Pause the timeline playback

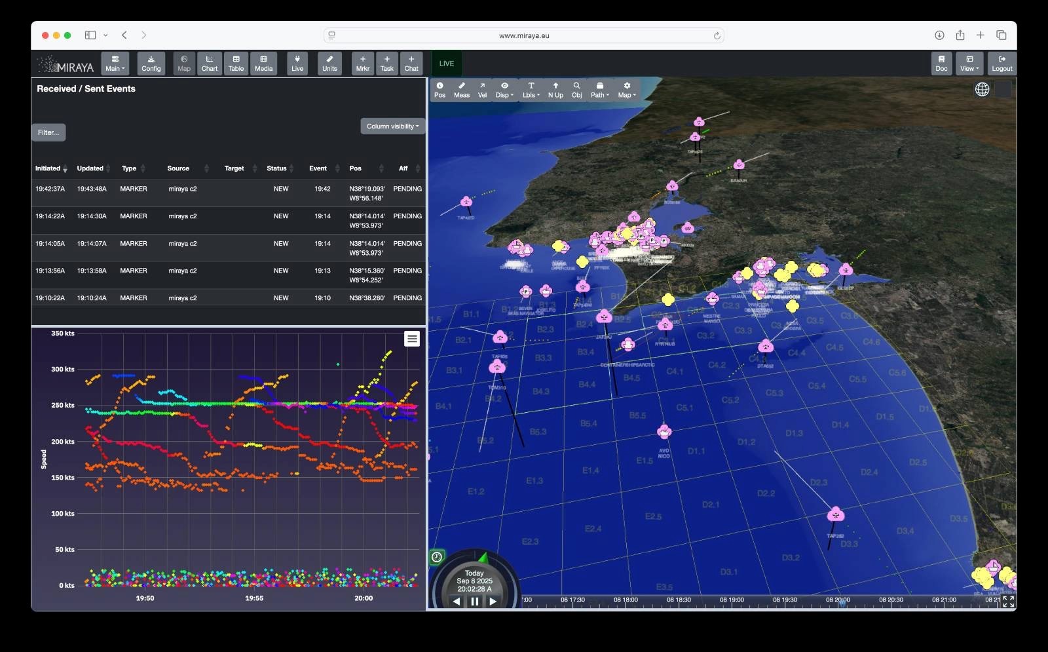[x=474, y=601]
